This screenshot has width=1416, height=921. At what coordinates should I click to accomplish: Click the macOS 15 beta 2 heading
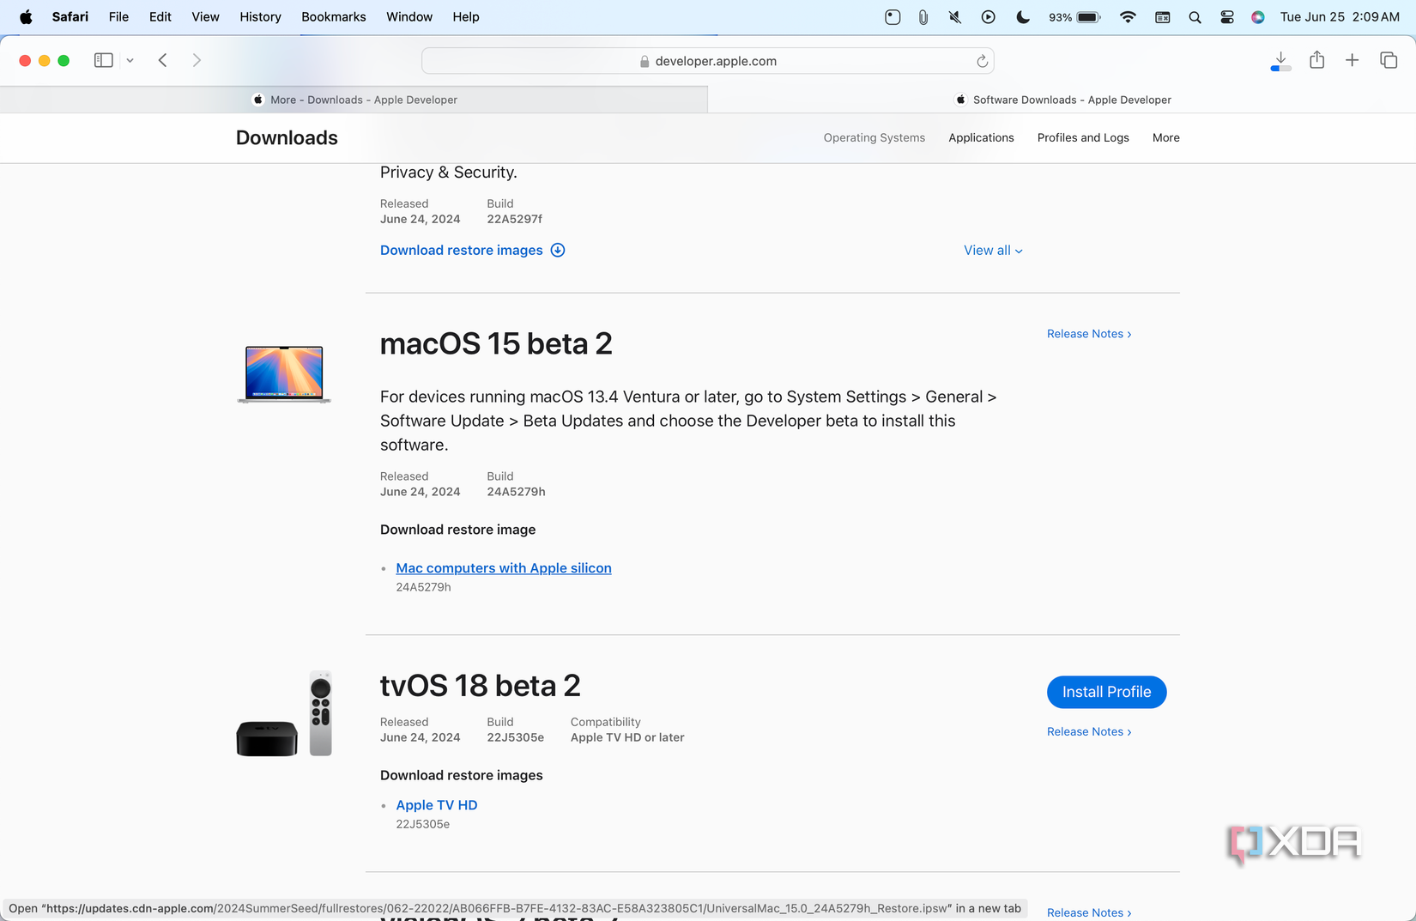point(496,343)
